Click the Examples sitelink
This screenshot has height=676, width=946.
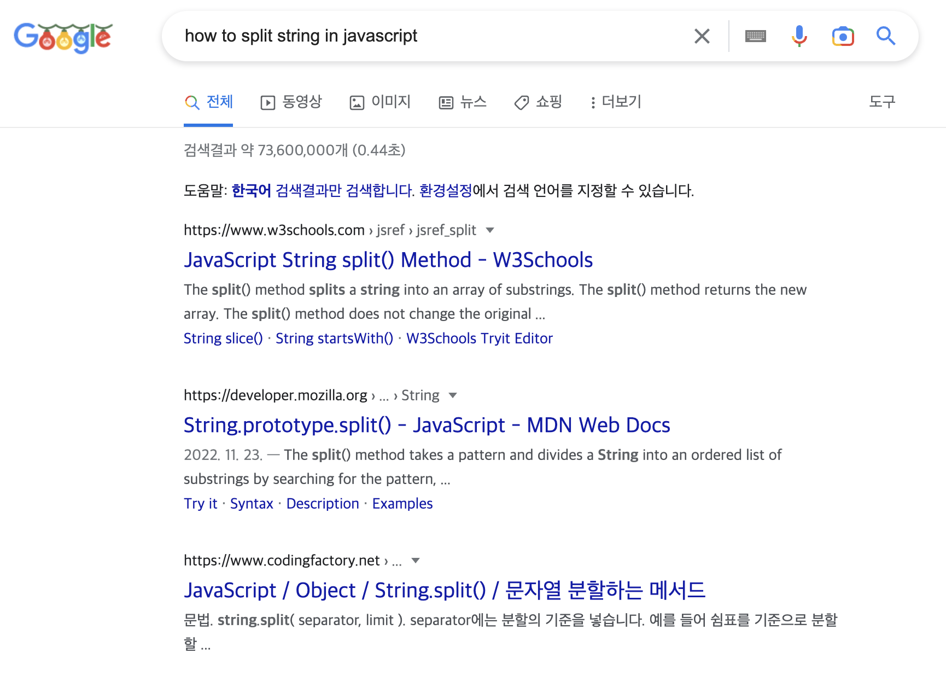click(x=402, y=504)
